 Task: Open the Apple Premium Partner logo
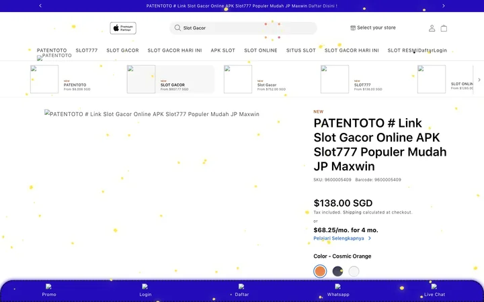[x=123, y=28]
